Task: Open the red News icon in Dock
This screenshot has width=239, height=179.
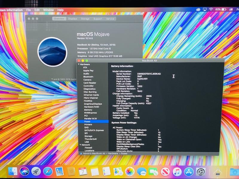Action: (165, 172)
